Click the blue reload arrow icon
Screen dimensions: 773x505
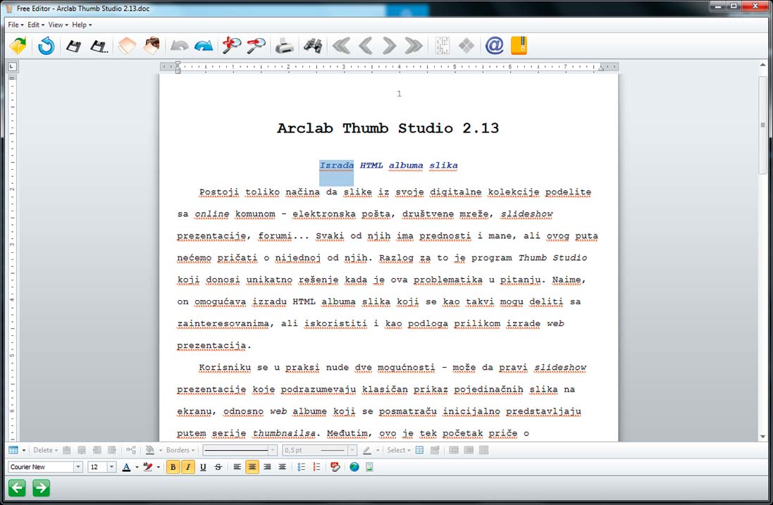coord(46,46)
